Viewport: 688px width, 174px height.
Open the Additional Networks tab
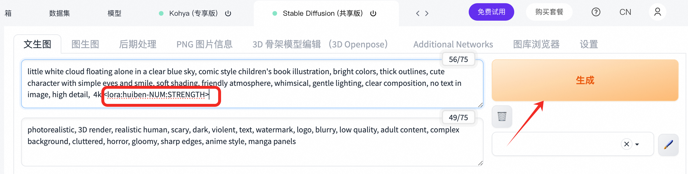(453, 44)
